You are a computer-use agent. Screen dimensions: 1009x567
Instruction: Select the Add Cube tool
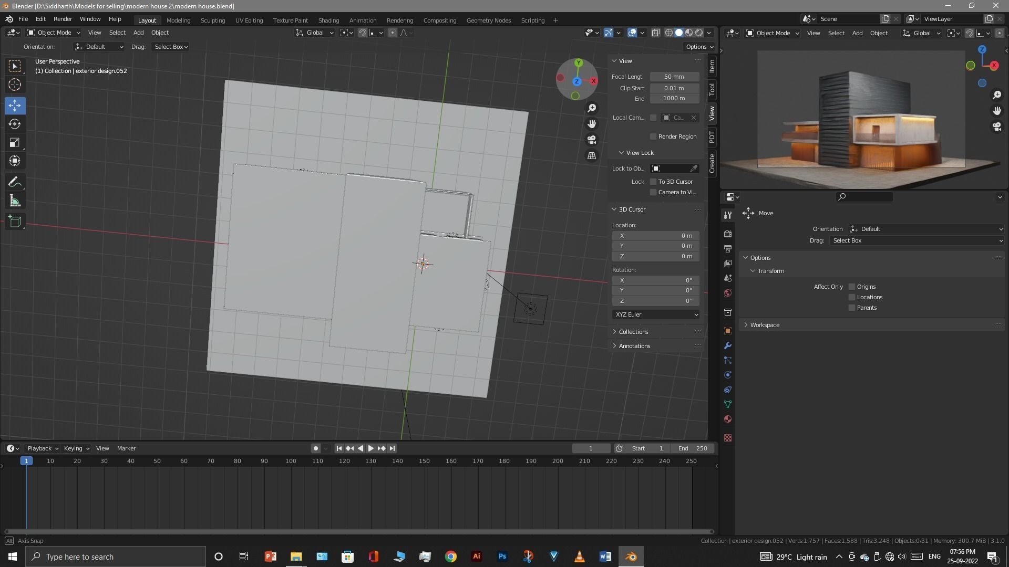click(x=15, y=221)
